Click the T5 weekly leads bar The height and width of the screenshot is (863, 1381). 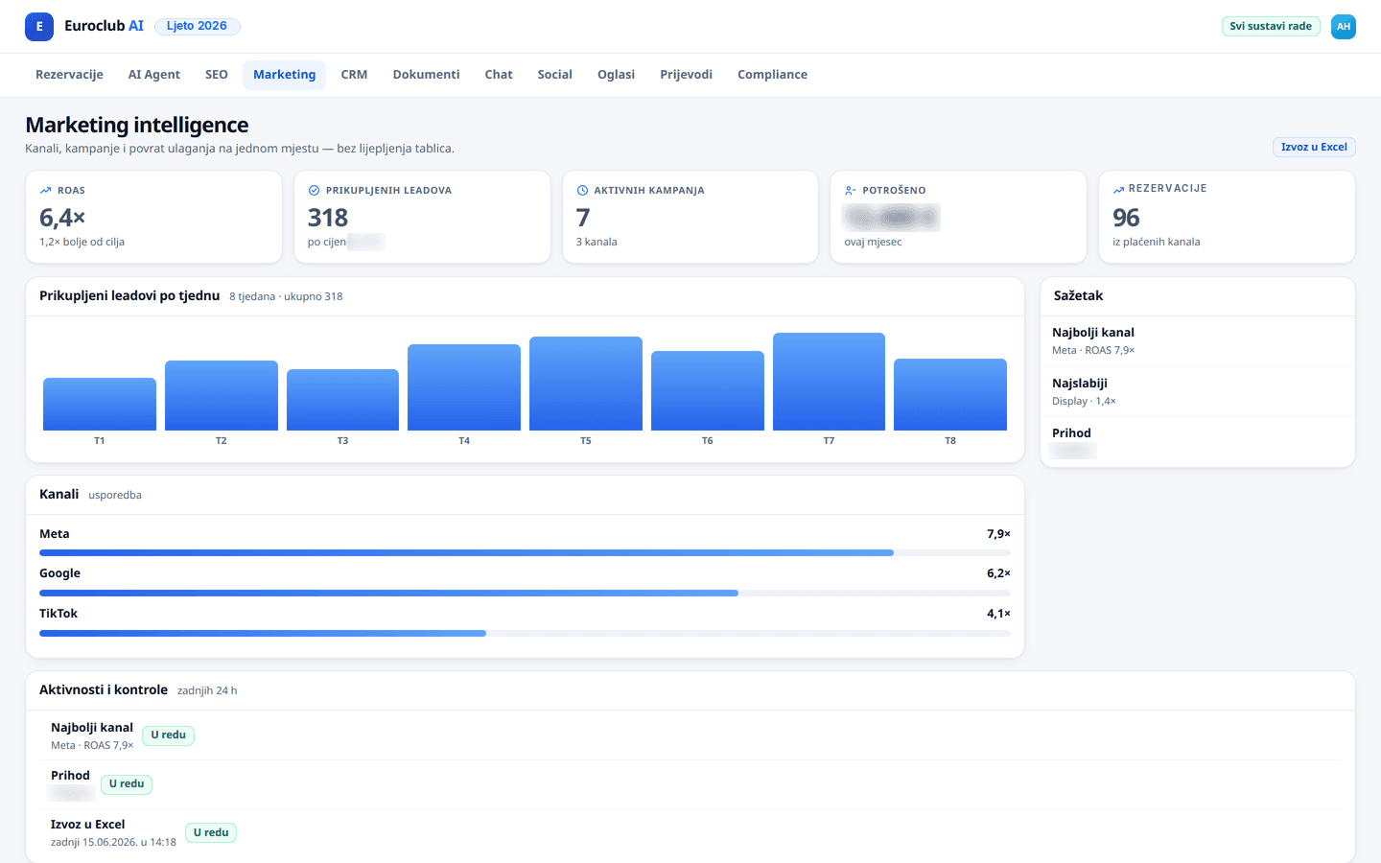(x=586, y=384)
